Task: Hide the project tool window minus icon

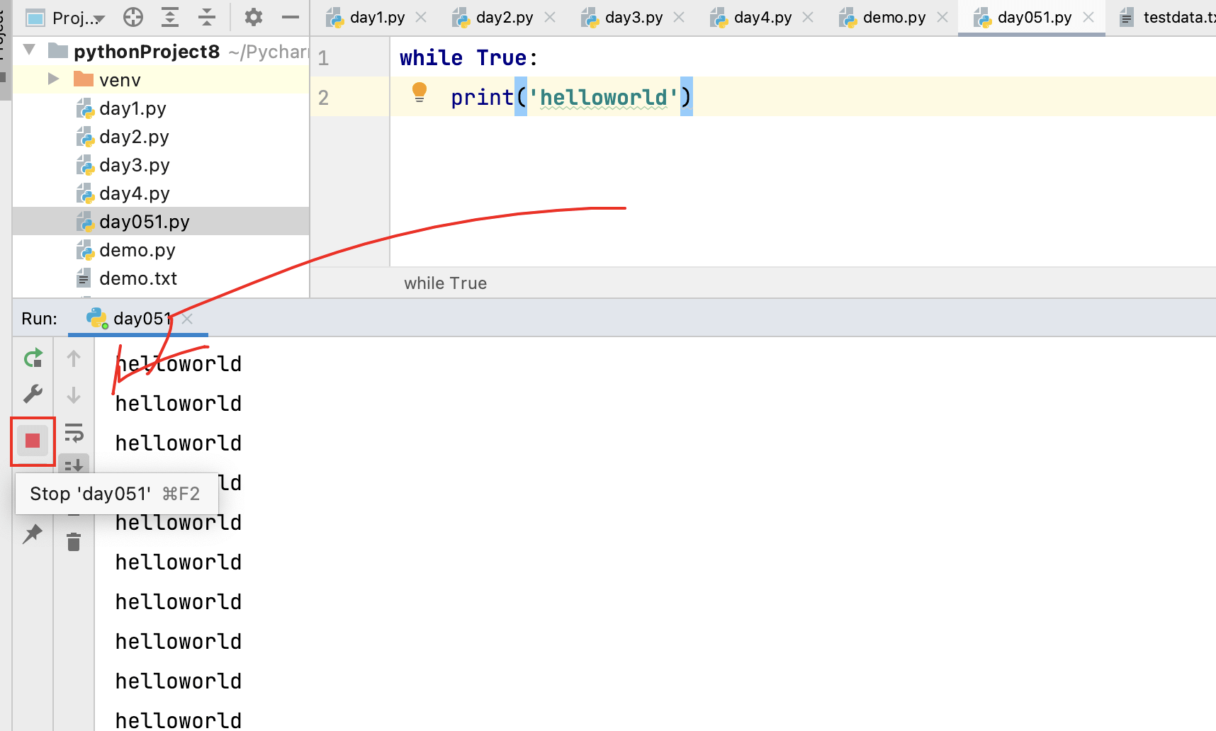Action: point(291,17)
